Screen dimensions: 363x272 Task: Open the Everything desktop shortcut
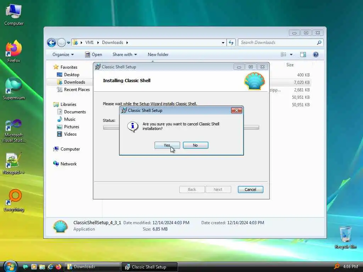tap(14, 200)
